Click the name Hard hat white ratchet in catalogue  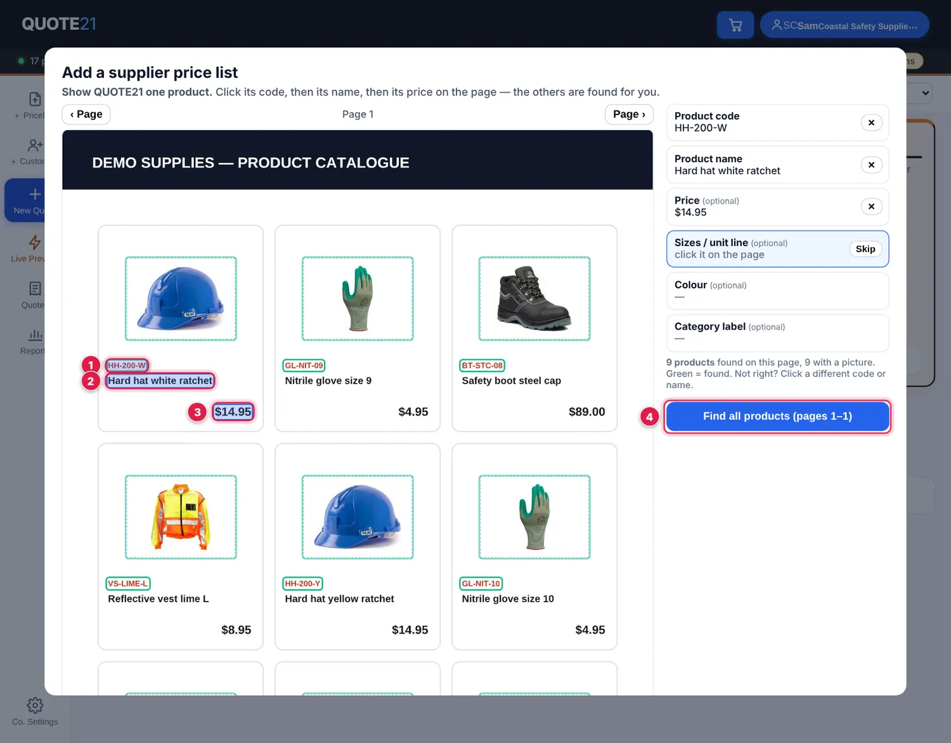point(160,380)
